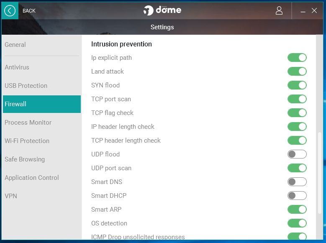Open the Wi-Fi Protection settings
The width and height of the screenshot is (326, 243).
pos(27,141)
